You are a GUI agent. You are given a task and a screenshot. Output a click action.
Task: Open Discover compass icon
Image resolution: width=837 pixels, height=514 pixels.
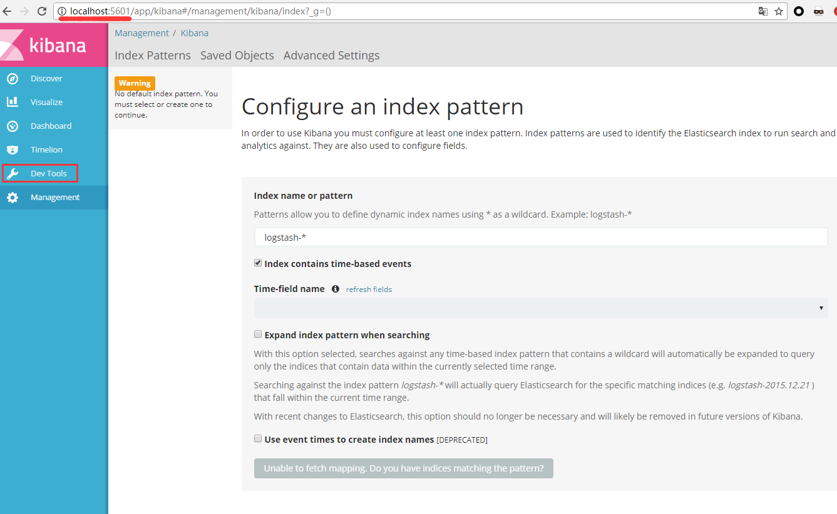pyautogui.click(x=13, y=78)
